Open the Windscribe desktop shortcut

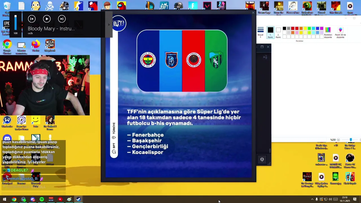[x=7, y=122]
